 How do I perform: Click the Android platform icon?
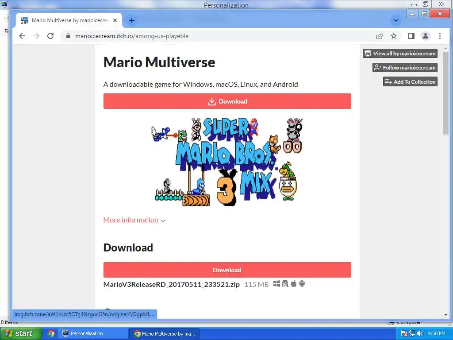point(302,284)
